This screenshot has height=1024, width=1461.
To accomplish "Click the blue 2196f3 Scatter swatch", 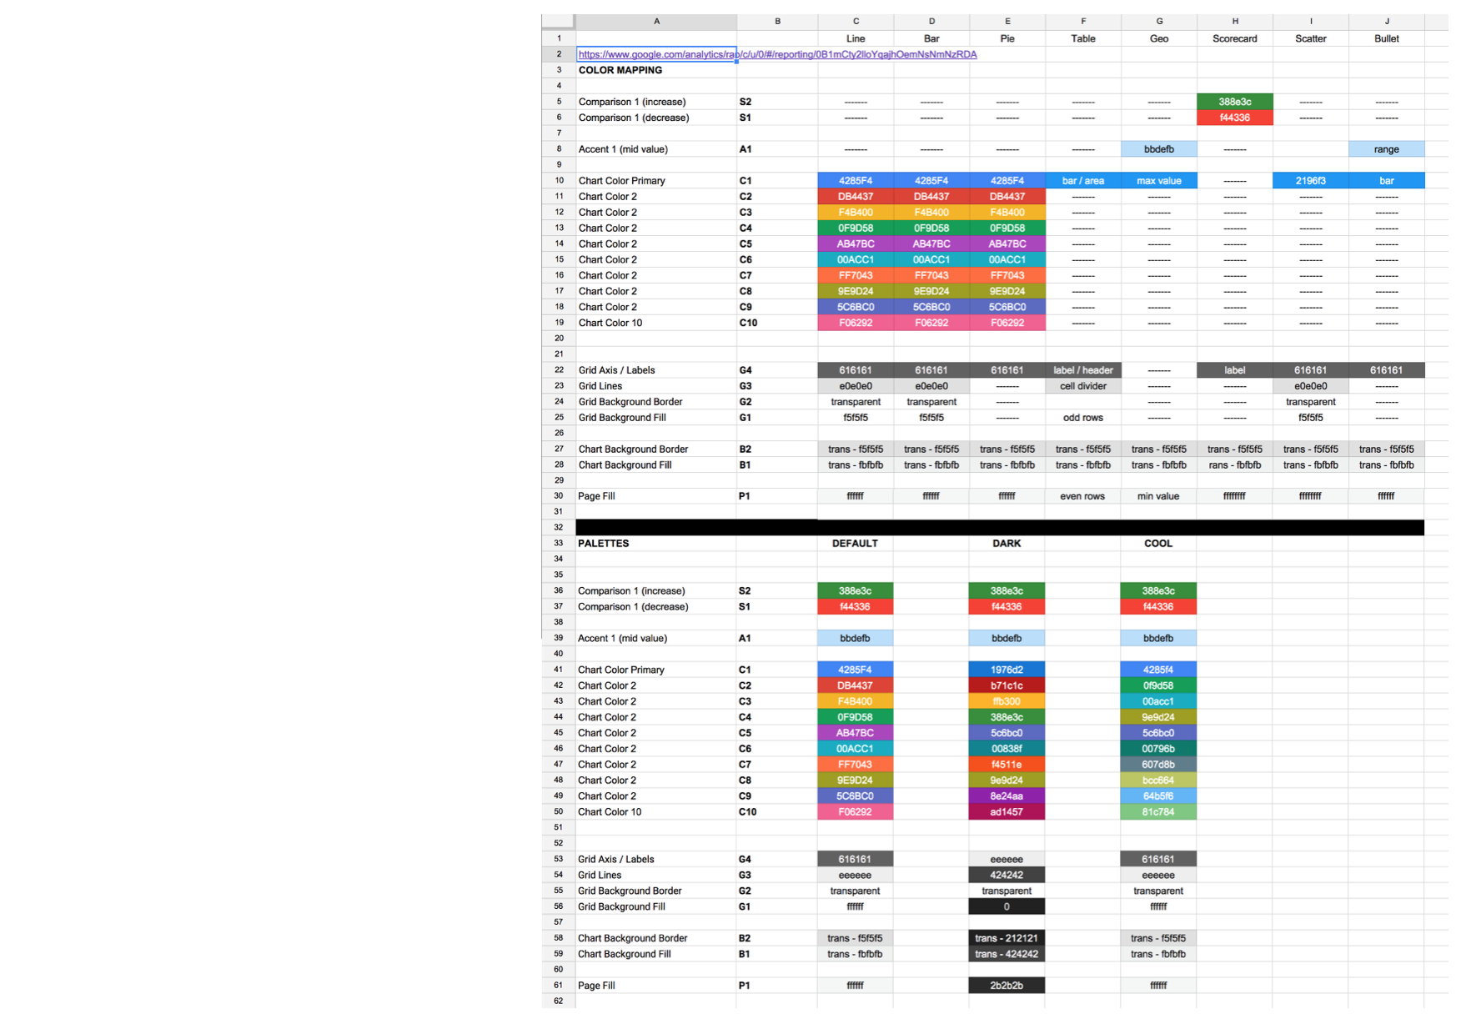I will 1311,181.
